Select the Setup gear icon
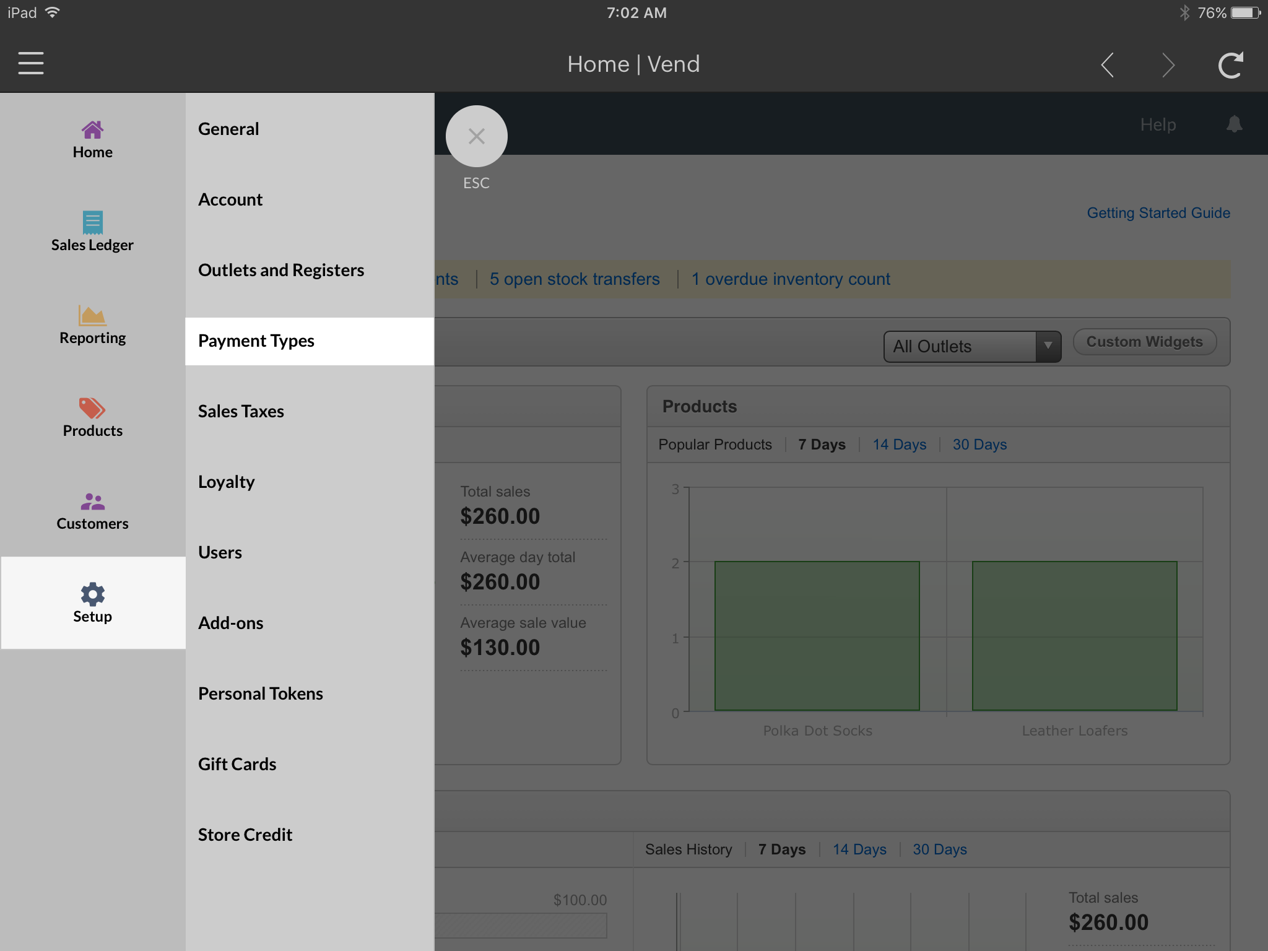The width and height of the screenshot is (1268, 951). tap(92, 594)
